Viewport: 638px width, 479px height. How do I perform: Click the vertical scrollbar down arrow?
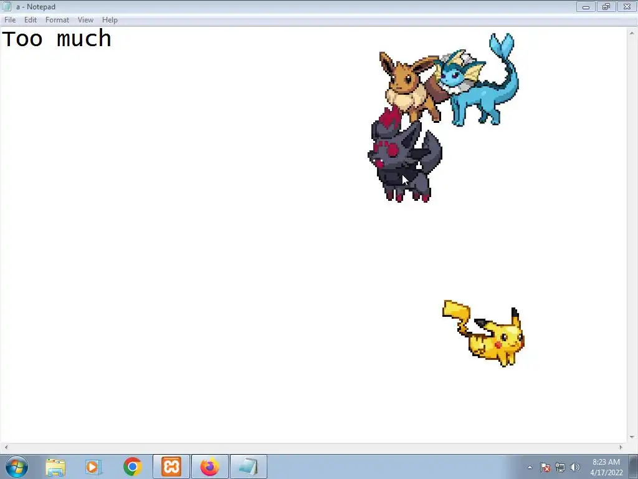(x=632, y=437)
